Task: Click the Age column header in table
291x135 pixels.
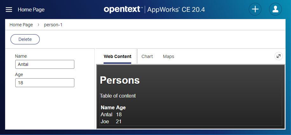Action: (121, 107)
